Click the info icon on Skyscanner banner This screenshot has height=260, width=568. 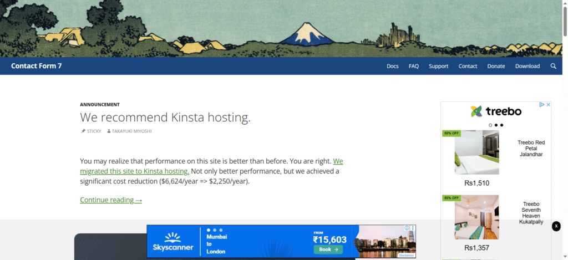(407, 228)
